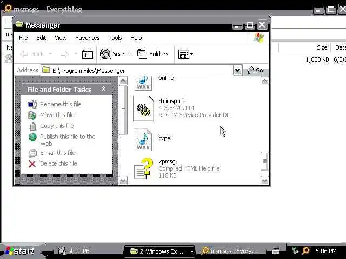Select the rtcimsp.dll file icon

(x=143, y=108)
